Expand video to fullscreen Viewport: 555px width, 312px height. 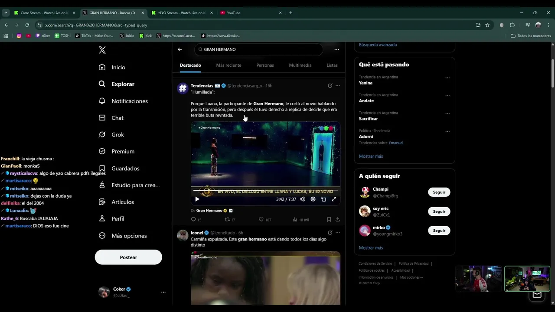[334, 199]
